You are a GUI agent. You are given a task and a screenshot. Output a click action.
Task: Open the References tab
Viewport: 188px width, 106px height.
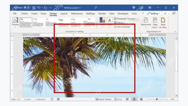pyautogui.click(x=77, y=13)
